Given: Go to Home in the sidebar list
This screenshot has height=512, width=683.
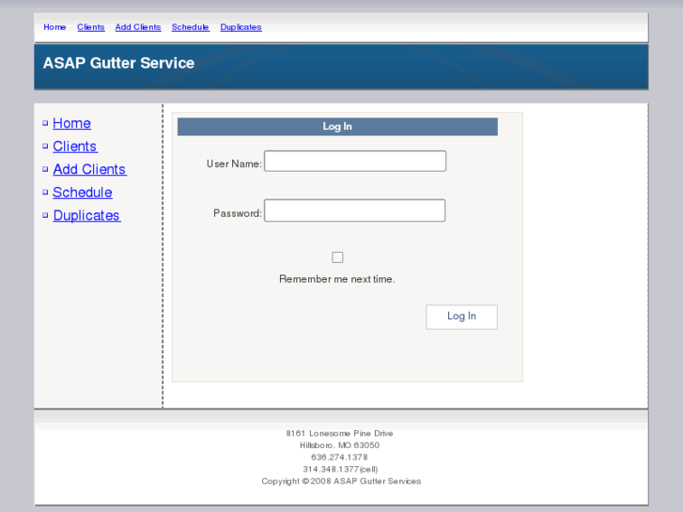Looking at the screenshot, I should click(71, 123).
